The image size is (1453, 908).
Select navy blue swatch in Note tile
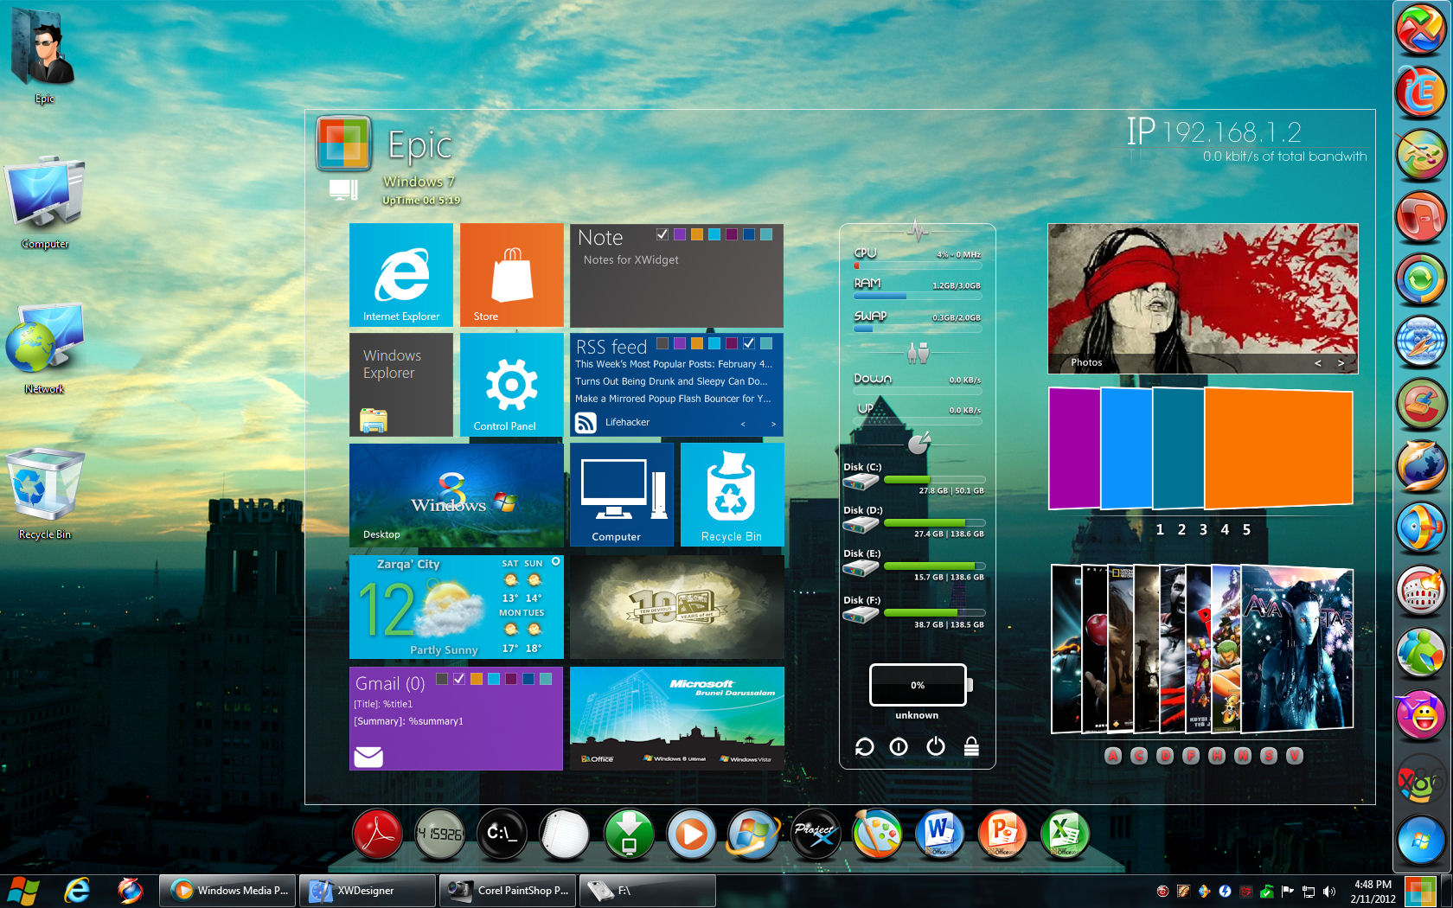pos(749,234)
